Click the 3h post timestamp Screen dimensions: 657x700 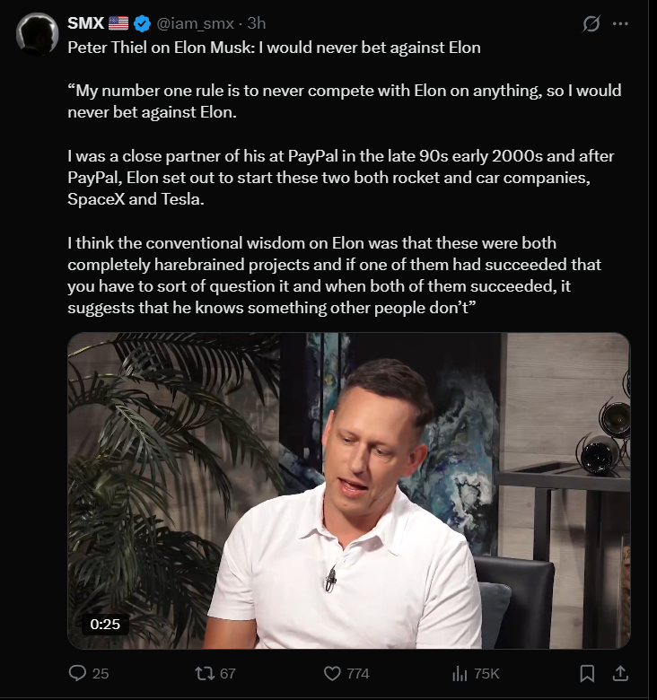tap(257, 23)
